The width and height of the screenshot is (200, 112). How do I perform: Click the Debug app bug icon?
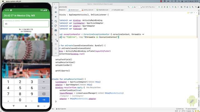click(x=167, y=7)
